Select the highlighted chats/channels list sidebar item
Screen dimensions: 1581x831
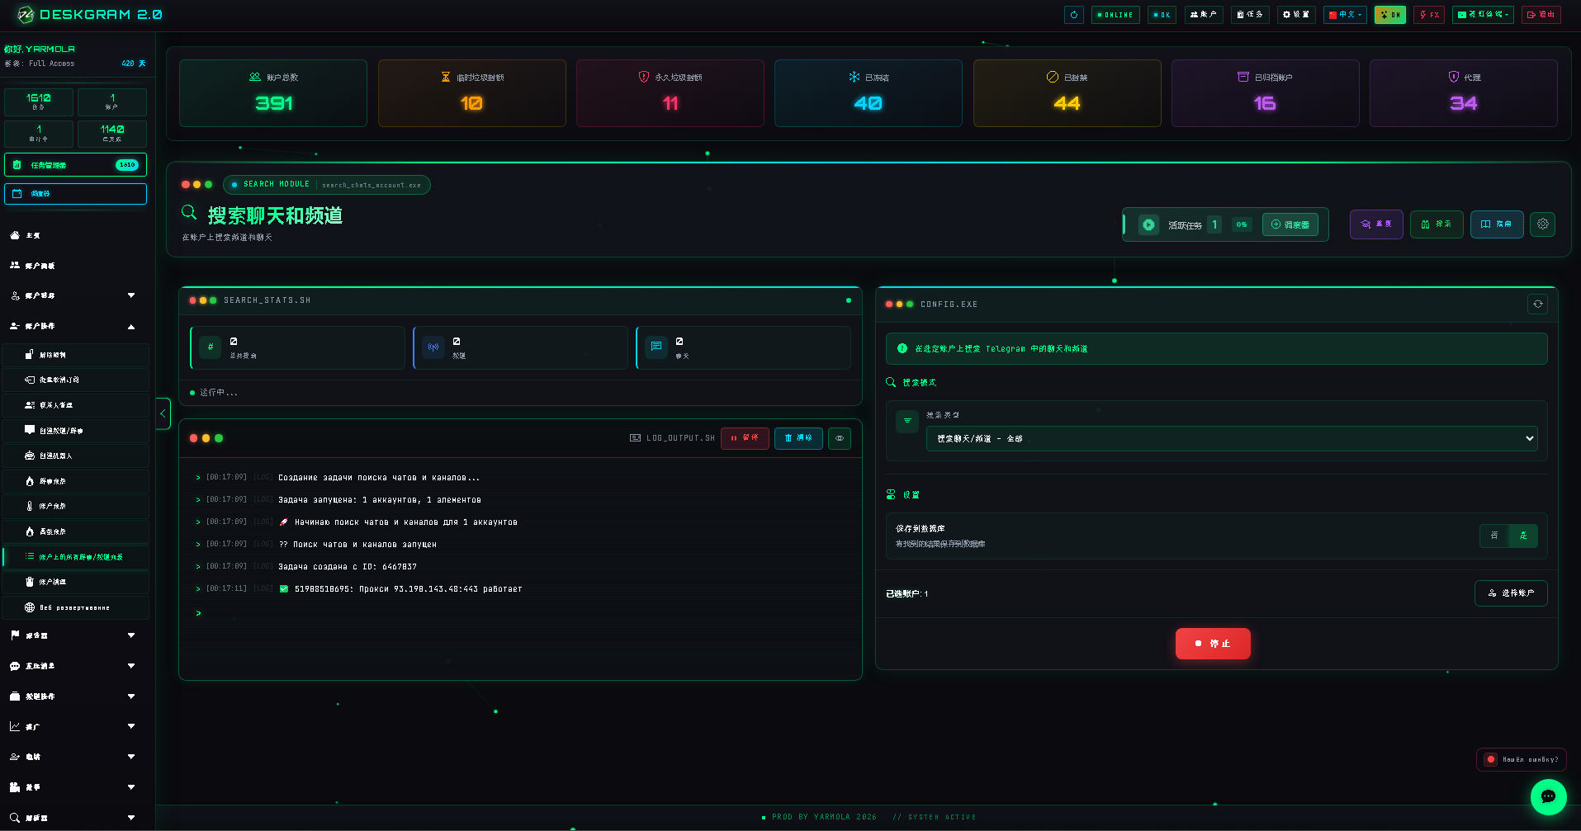coord(75,557)
